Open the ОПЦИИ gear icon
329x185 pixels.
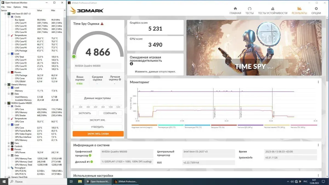[316, 9]
